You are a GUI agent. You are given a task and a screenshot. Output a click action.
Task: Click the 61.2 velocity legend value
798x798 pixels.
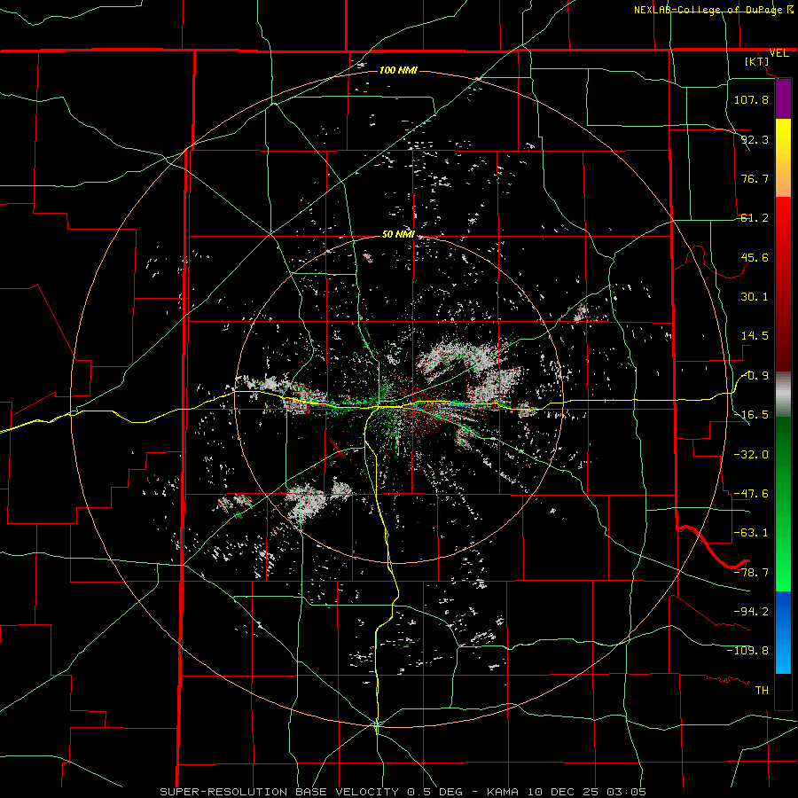[x=755, y=218]
